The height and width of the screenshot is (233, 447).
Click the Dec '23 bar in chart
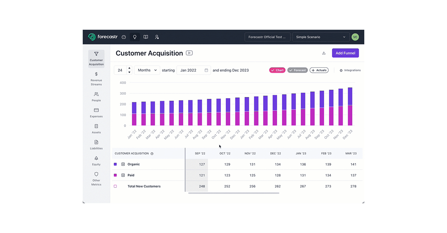point(350,106)
